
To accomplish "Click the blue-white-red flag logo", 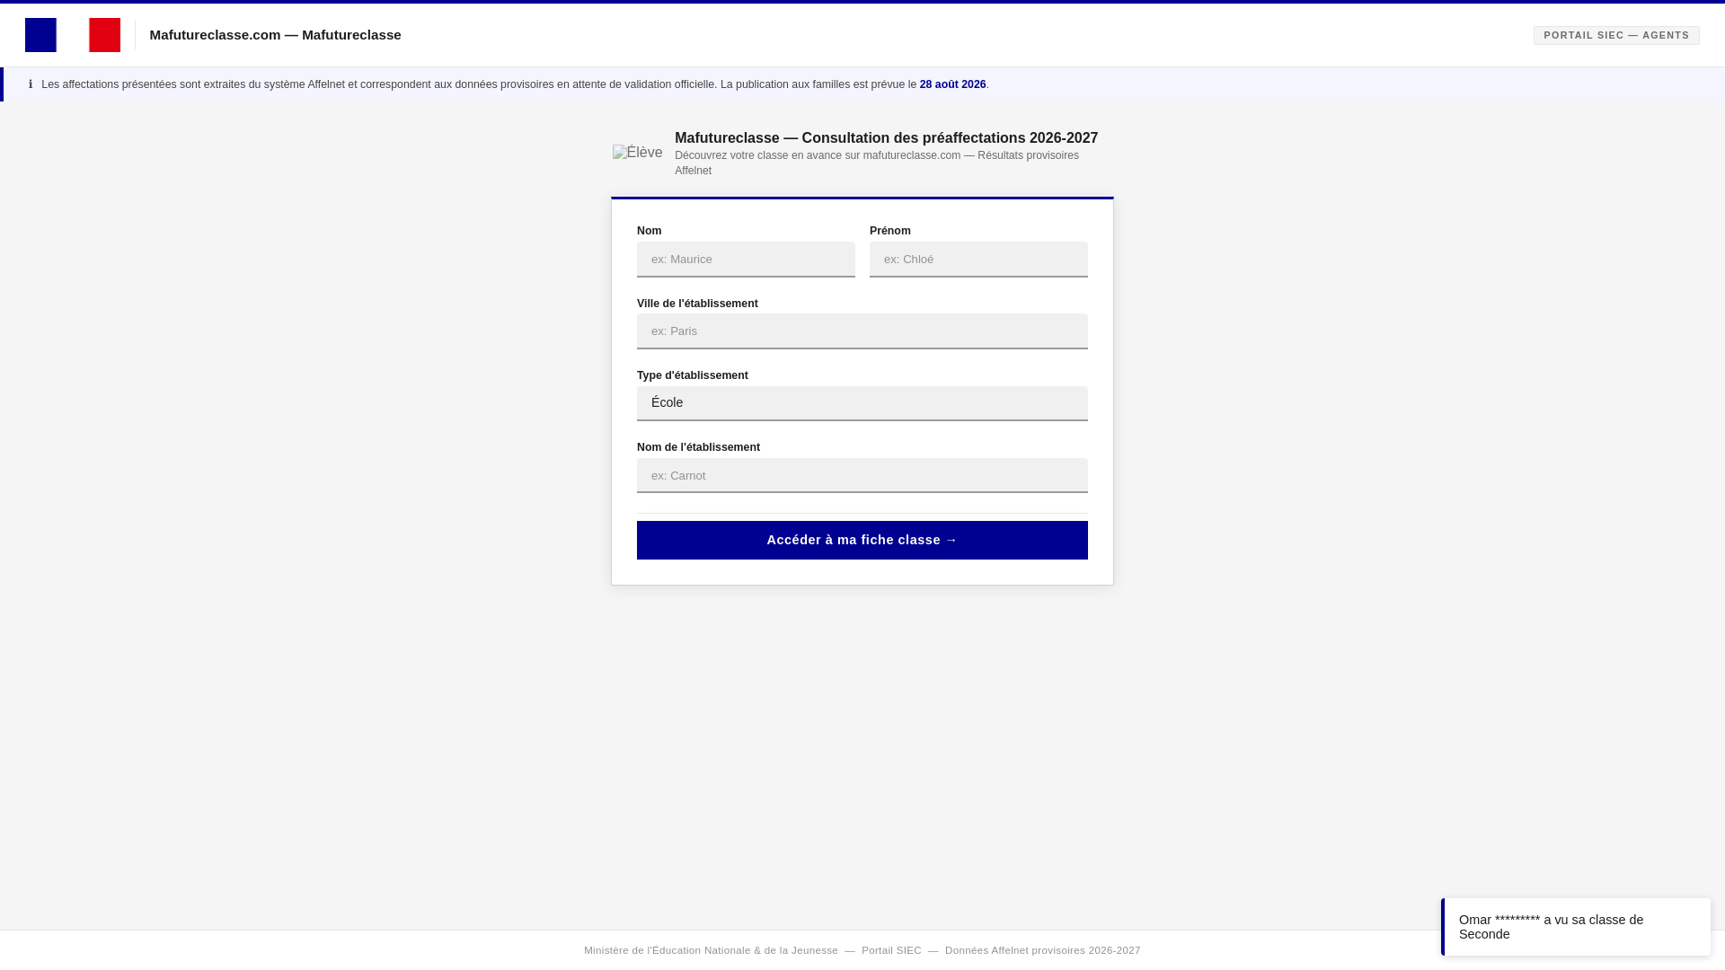I will tap(73, 35).
